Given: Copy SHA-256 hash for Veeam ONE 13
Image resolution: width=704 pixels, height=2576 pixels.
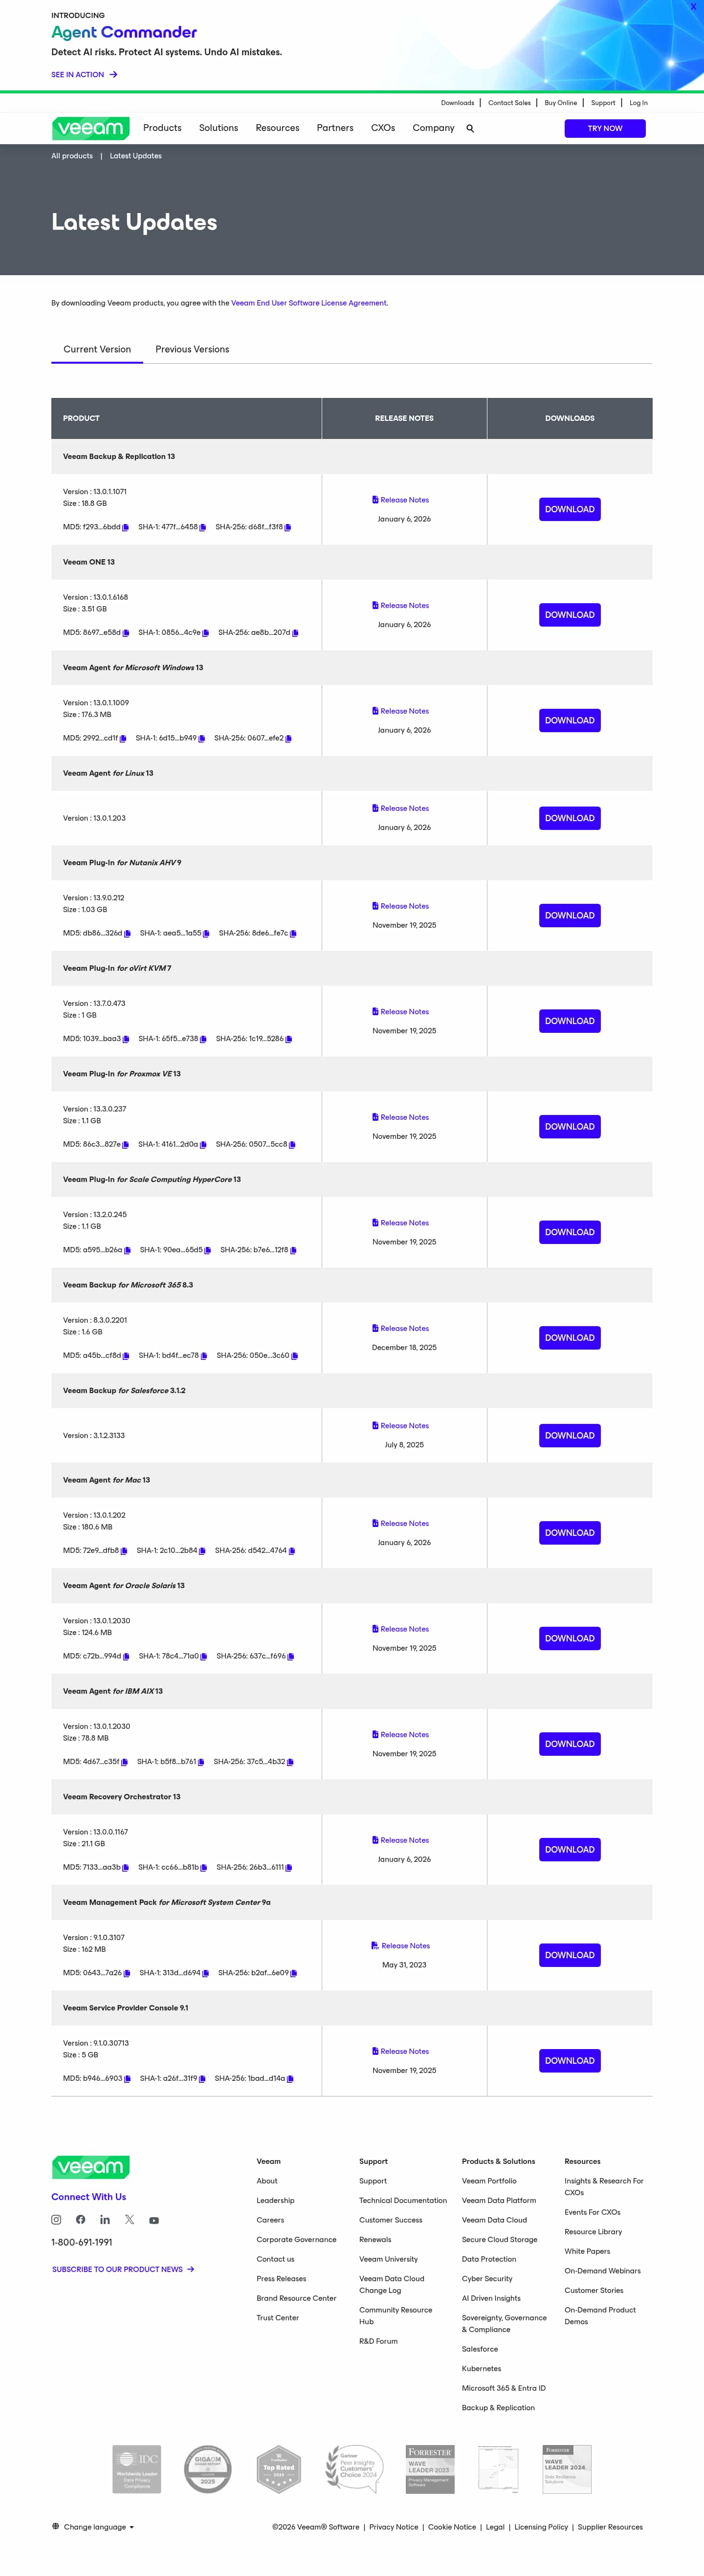Looking at the screenshot, I should click(x=296, y=633).
